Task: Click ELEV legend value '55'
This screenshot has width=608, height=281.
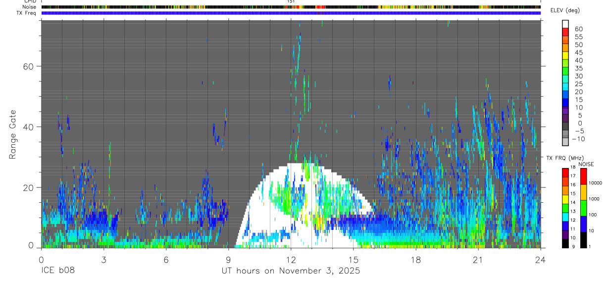Action: pyautogui.click(x=578, y=37)
